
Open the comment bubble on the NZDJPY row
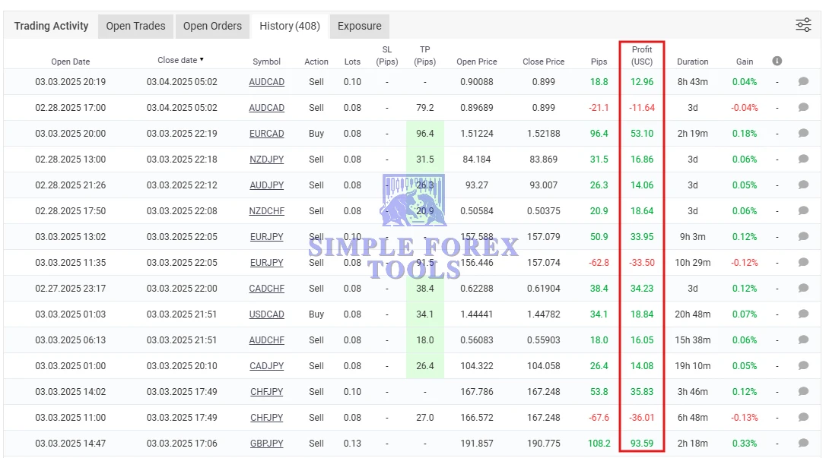coord(803,160)
